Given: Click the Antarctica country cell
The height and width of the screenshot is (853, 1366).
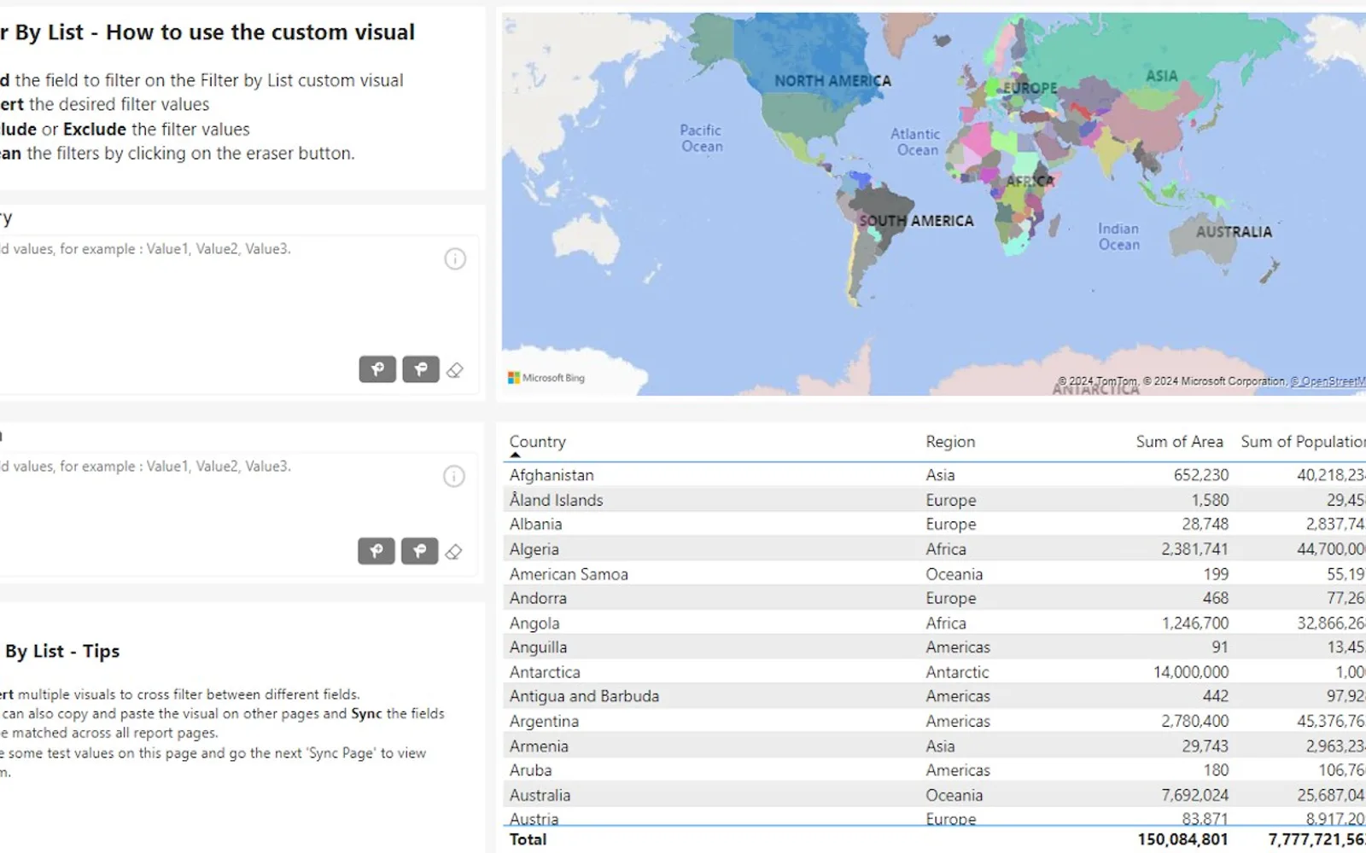Looking at the screenshot, I should point(545,672).
